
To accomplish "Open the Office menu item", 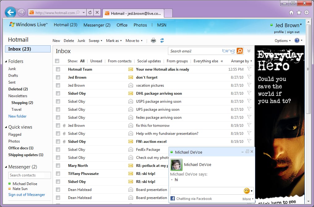I will coord(122,25).
